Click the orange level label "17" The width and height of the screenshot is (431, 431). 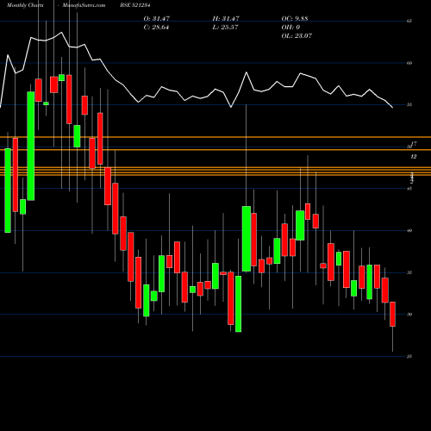click(414, 144)
